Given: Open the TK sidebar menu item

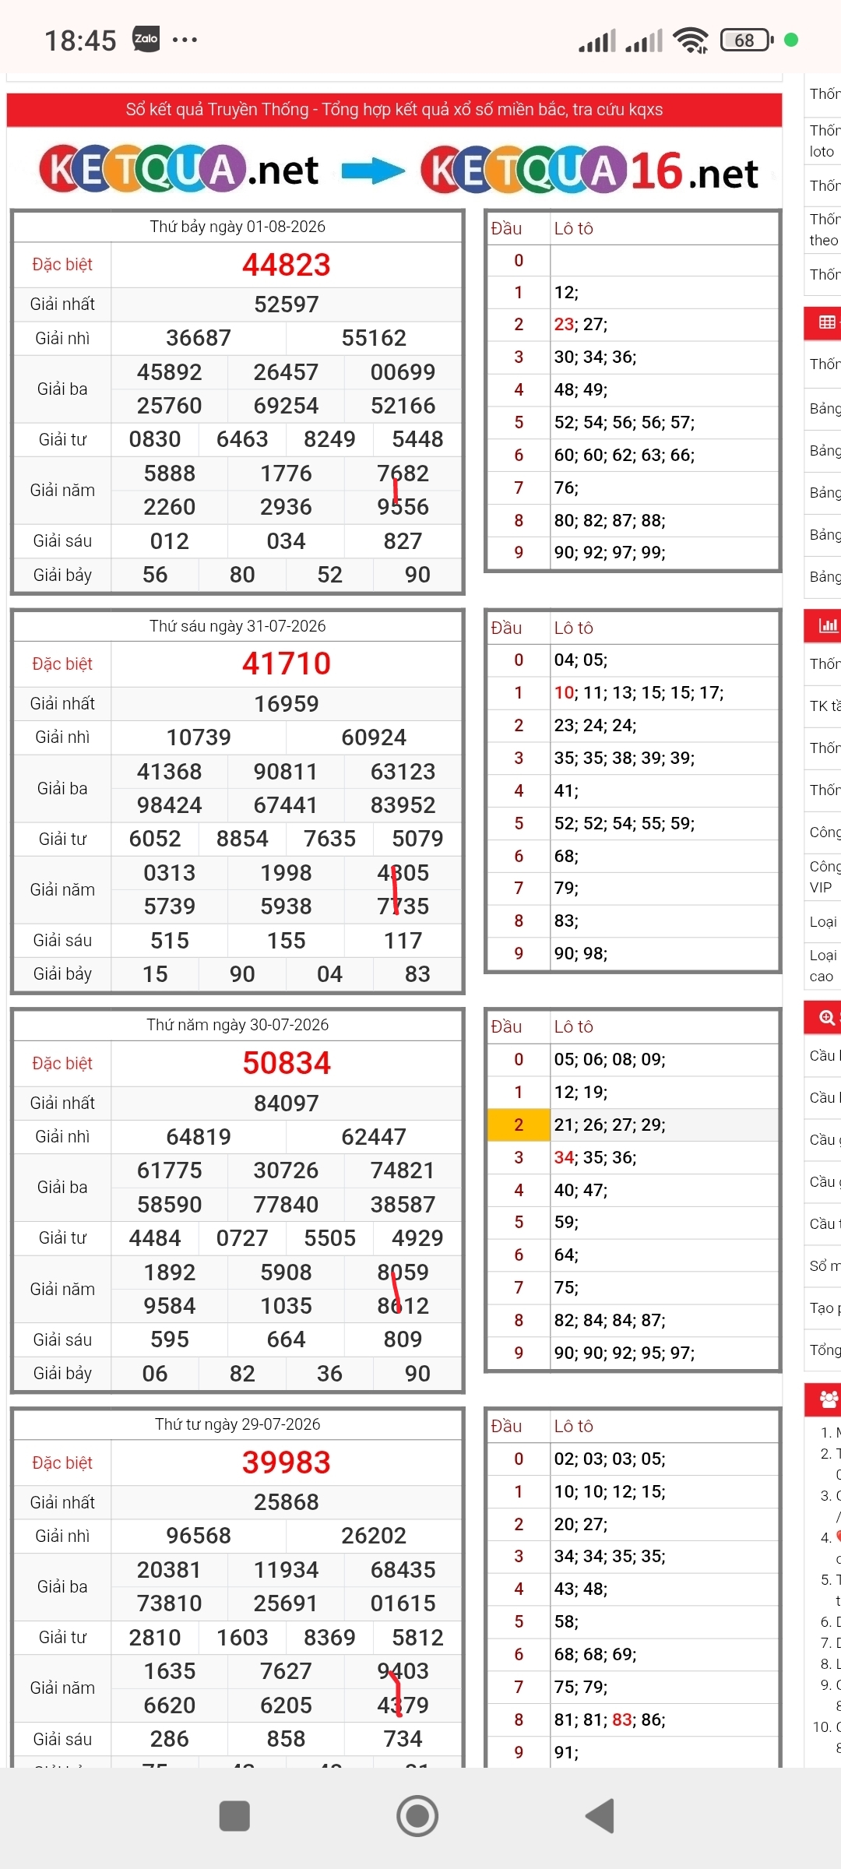Looking at the screenshot, I should click(824, 706).
